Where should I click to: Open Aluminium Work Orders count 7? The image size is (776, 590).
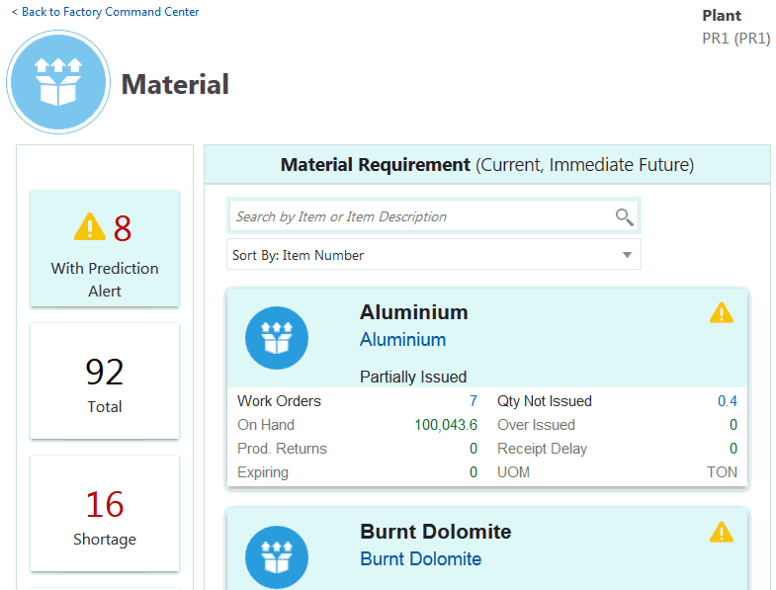pyautogui.click(x=474, y=401)
